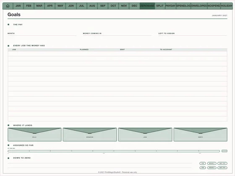Open the JUN tab

click(71, 6)
